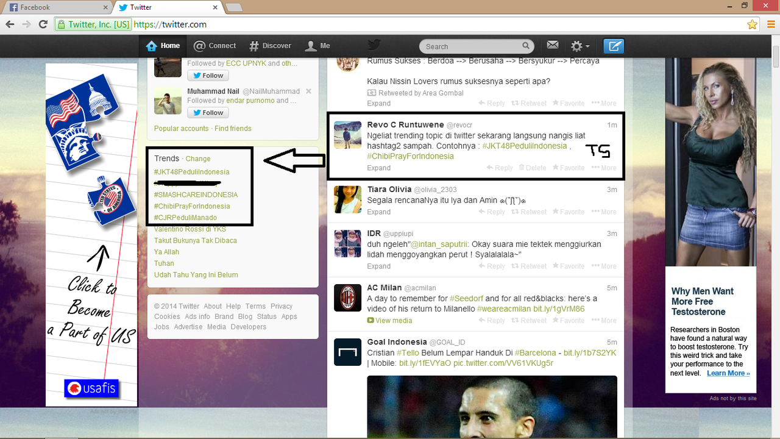Open More on Tiara Olivia's tweet

click(x=604, y=212)
